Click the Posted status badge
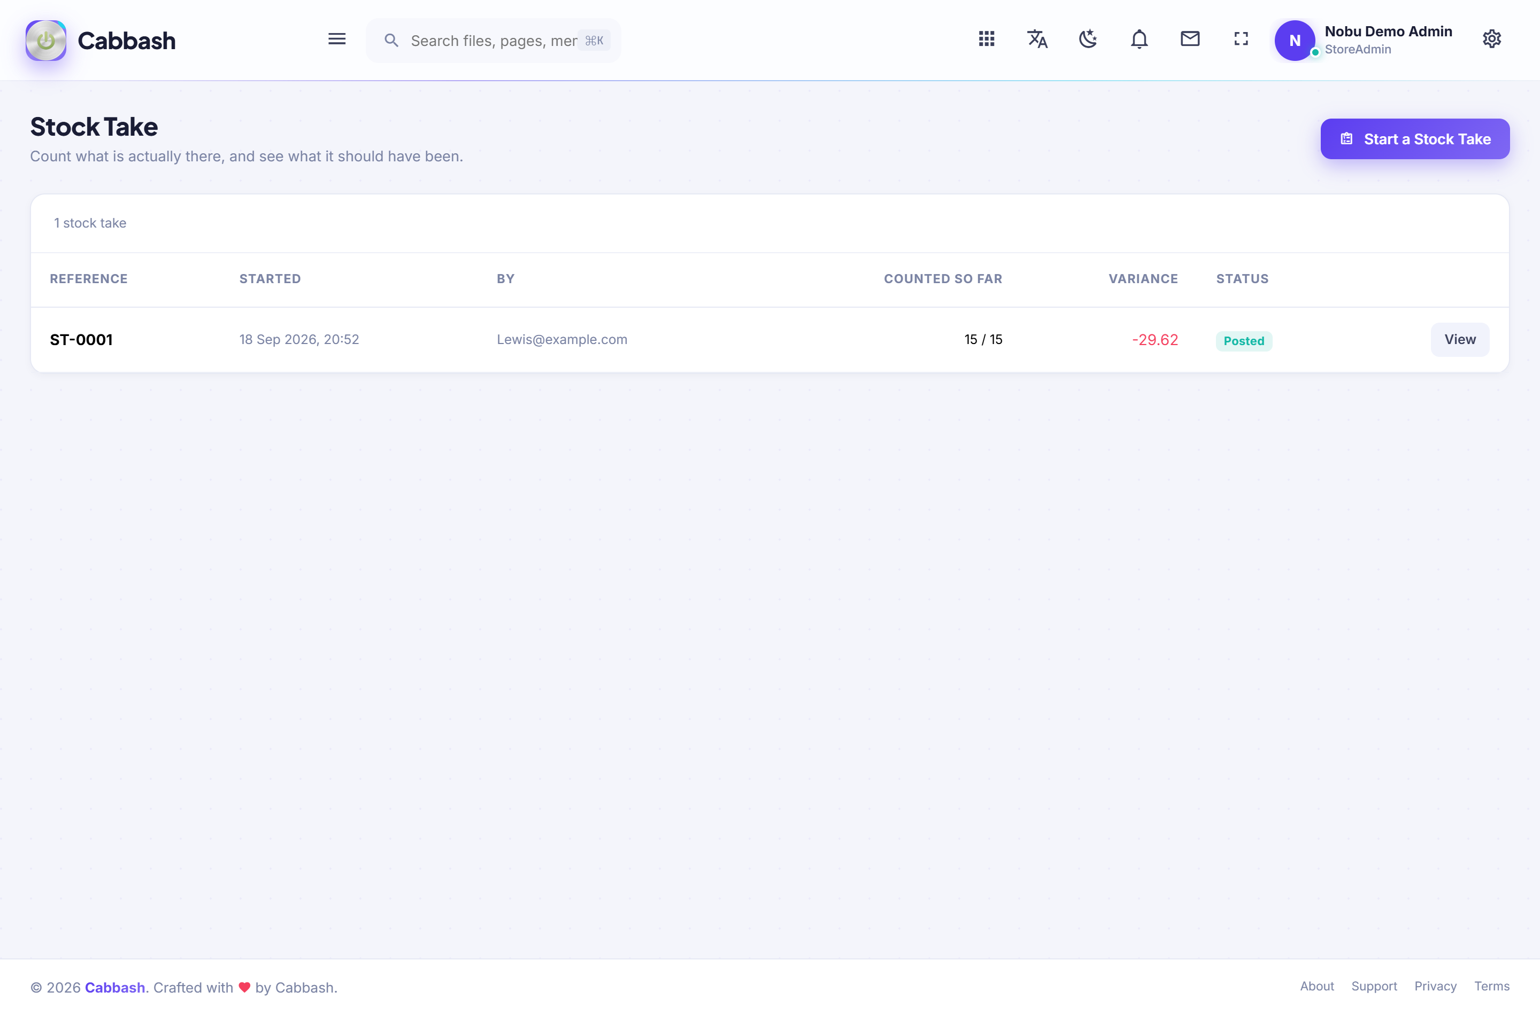The width and height of the screenshot is (1540, 1015). pos(1243,341)
